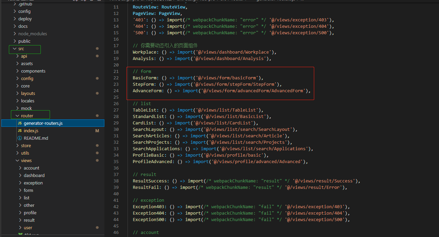Select the form folder in views

click(x=29, y=190)
